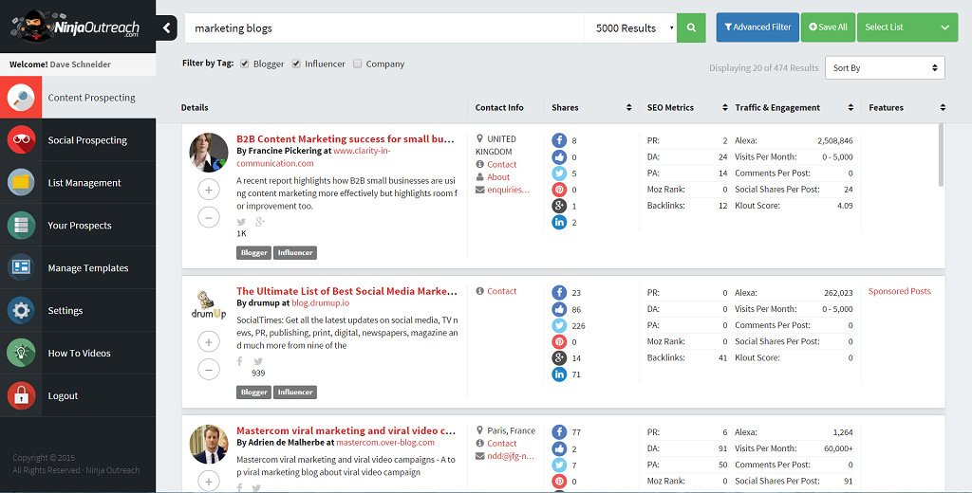
Task: Click LinkedIn icon in B2B Content row
Action: (559, 223)
